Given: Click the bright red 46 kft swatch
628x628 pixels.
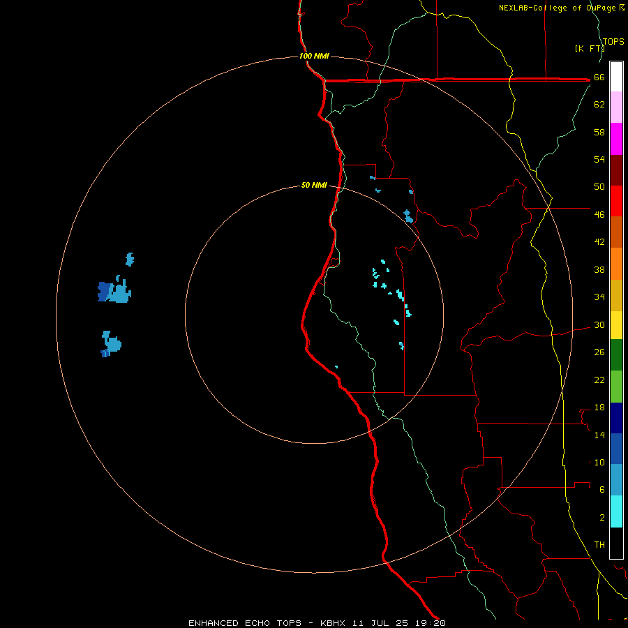Looking at the screenshot, I should coord(616,201).
